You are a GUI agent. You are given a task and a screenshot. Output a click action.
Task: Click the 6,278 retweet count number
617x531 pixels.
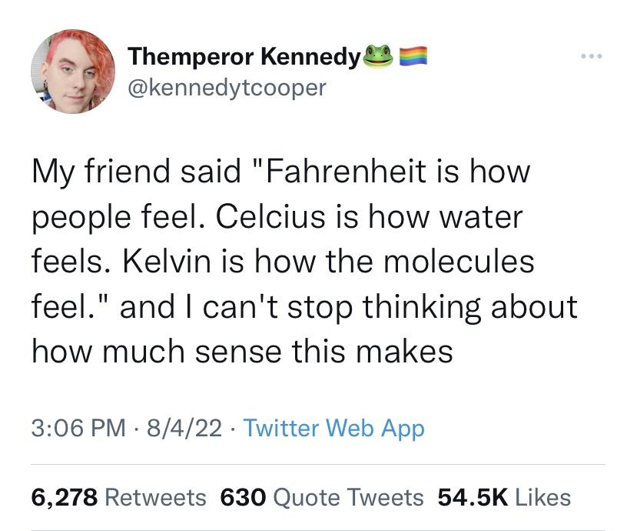pyautogui.click(x=65, y=497)
